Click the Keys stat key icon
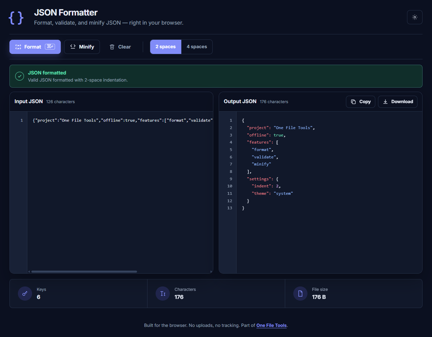Viewport: 432px width, 337px height. [x=25, y=294]
